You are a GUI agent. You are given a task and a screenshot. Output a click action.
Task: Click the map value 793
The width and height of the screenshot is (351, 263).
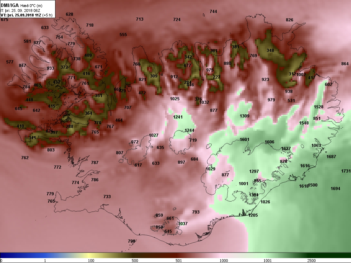(x=196, y=212)
